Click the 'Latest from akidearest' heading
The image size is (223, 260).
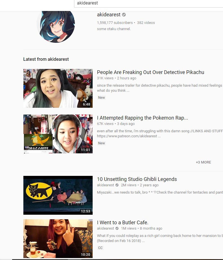pos(46,59)
